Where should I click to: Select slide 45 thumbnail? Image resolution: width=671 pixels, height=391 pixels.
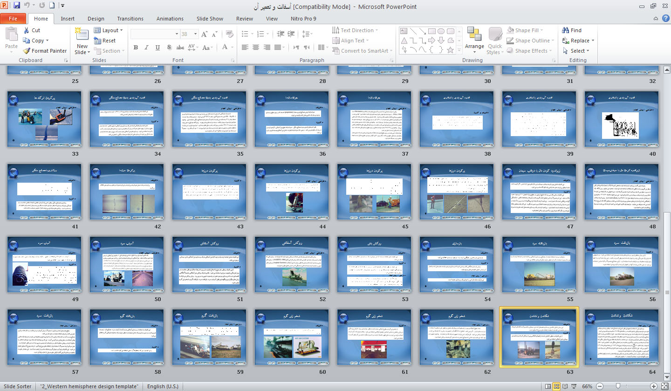coord(374,192)
